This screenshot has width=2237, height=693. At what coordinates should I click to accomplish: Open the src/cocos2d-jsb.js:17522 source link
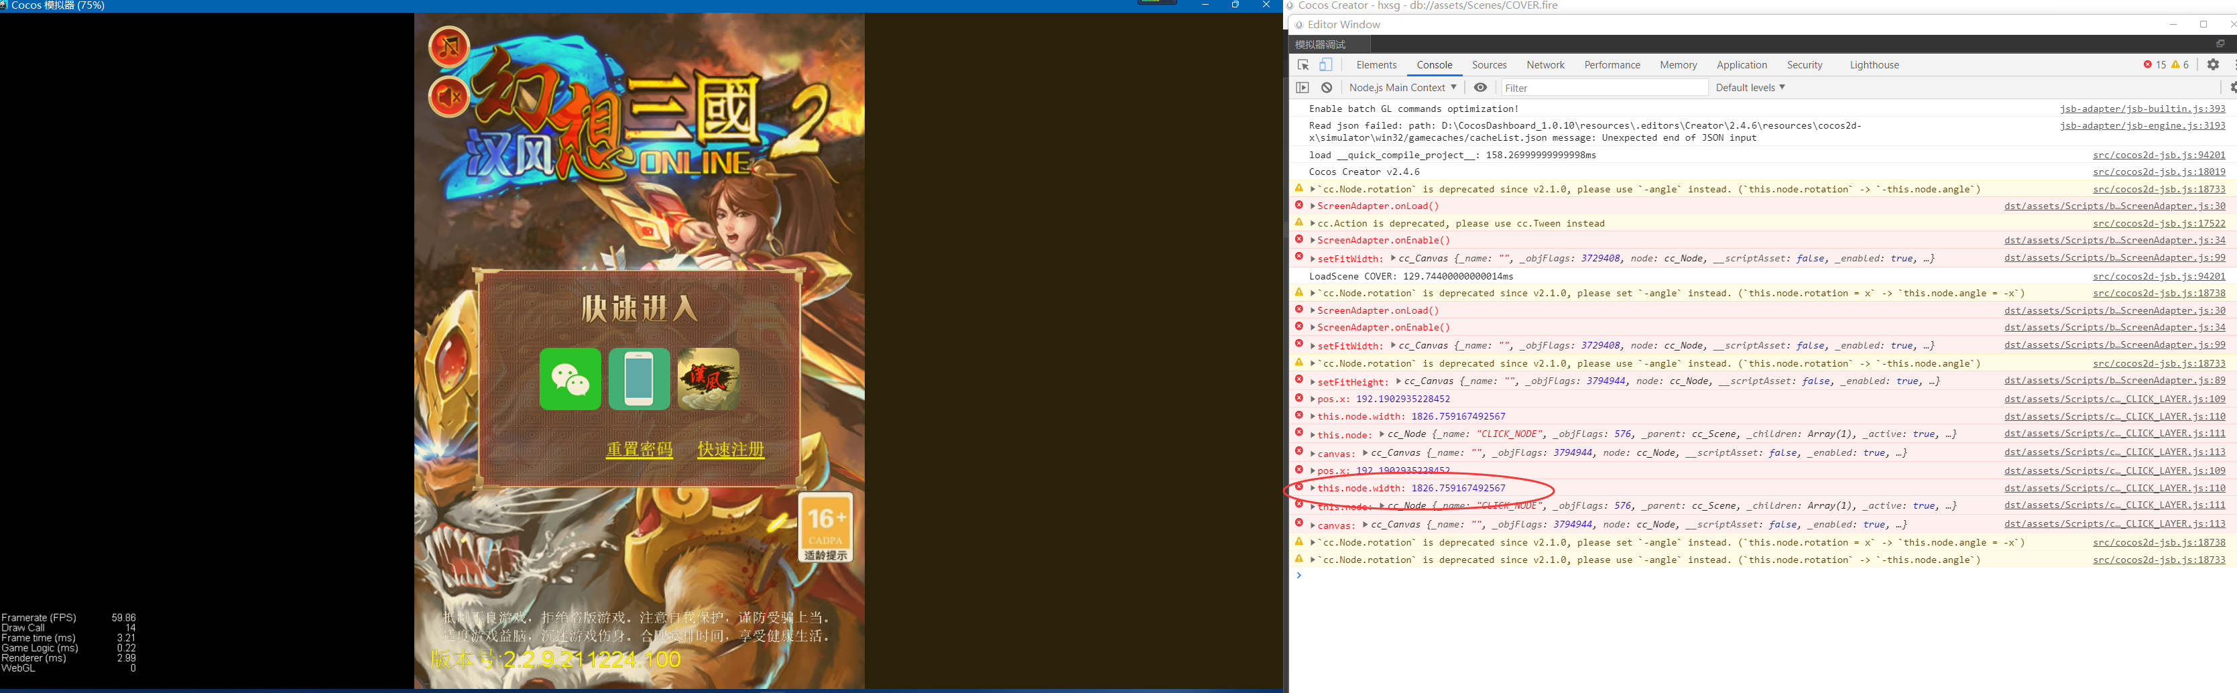coord(2159,224)
